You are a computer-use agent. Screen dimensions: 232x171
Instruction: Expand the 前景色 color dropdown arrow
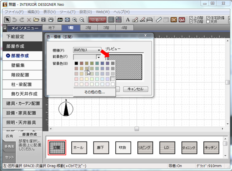[x=99, y=57]
